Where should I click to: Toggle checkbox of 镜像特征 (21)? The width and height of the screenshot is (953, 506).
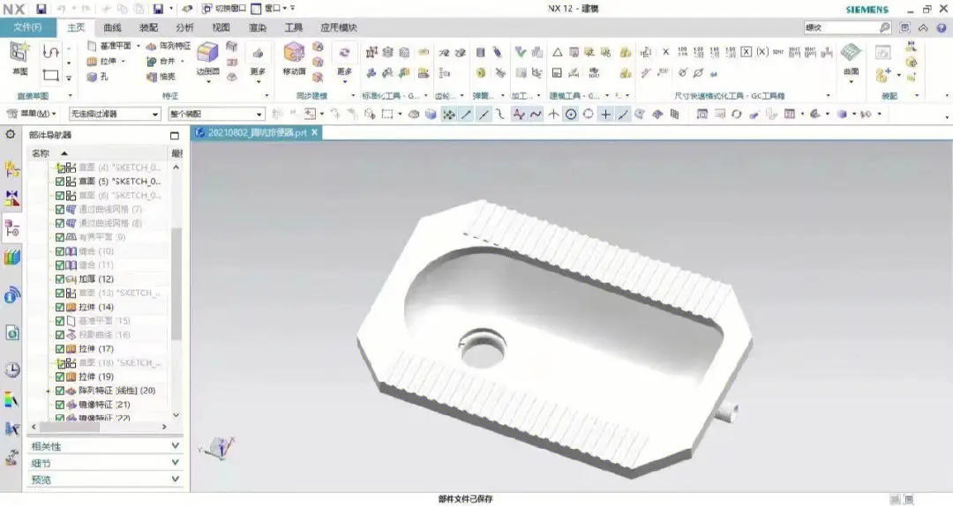[x=60, y=405]
